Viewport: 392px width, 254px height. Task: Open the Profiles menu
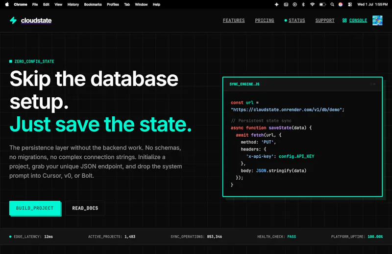pos(113,4)
